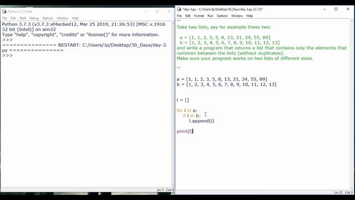The image size is (355, 200).
Task: Open Window menu in Python Shell window
Action: [x=63, y=18]
